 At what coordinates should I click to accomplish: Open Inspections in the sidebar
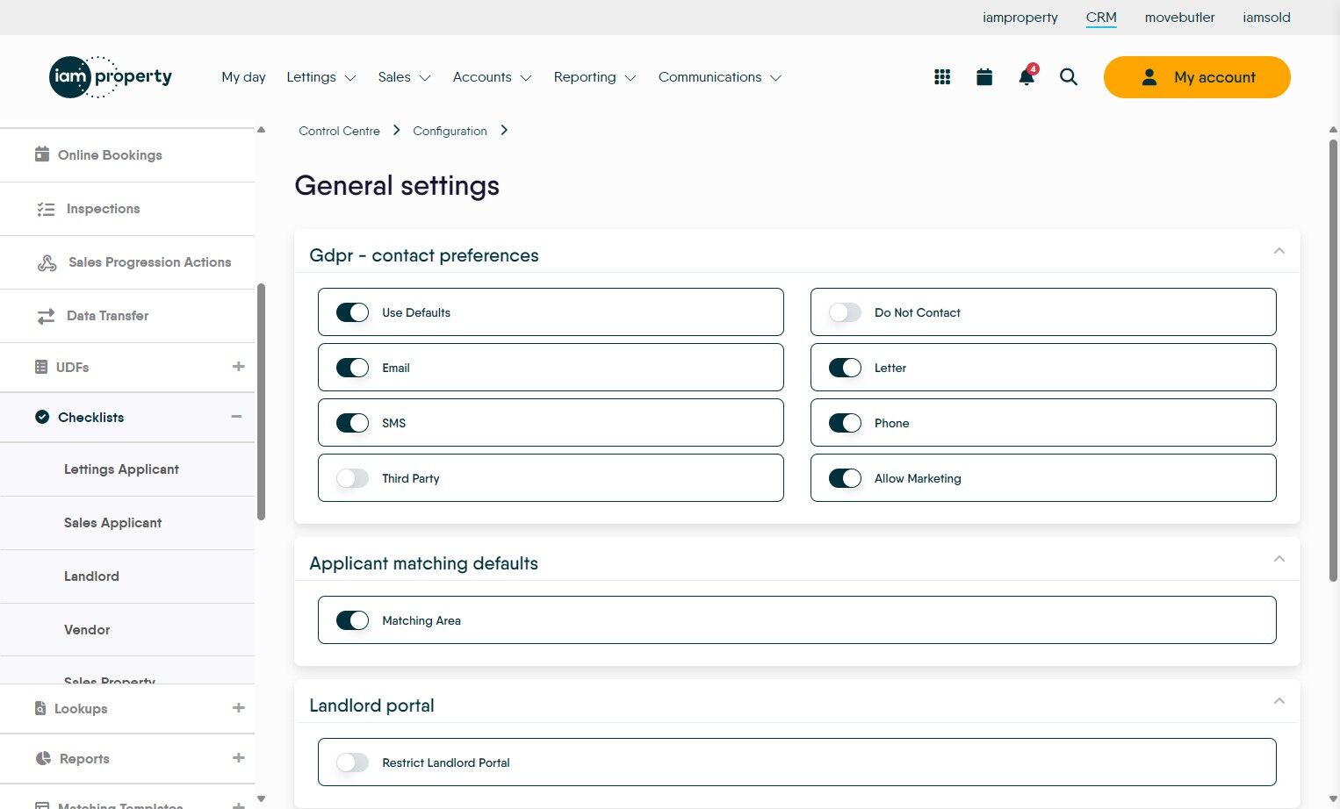(103, 209)
